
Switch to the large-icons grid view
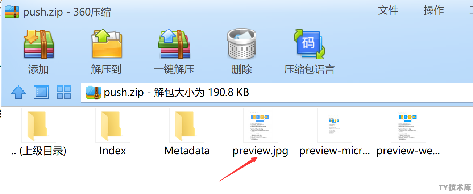click(x=64, y=92)
